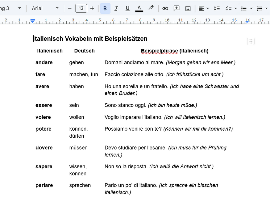Click the sentence Faccio colazione alle otto

(x=135, y=74)
